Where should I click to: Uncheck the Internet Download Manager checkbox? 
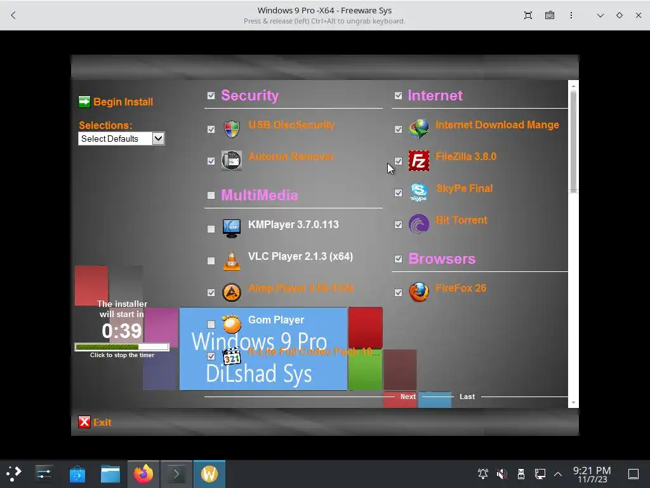pyautogui.click(x=399, y=130)
